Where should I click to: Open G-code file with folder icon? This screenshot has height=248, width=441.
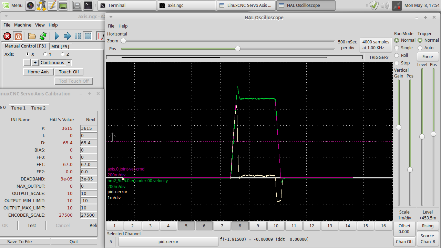click(x=32, y=36)
